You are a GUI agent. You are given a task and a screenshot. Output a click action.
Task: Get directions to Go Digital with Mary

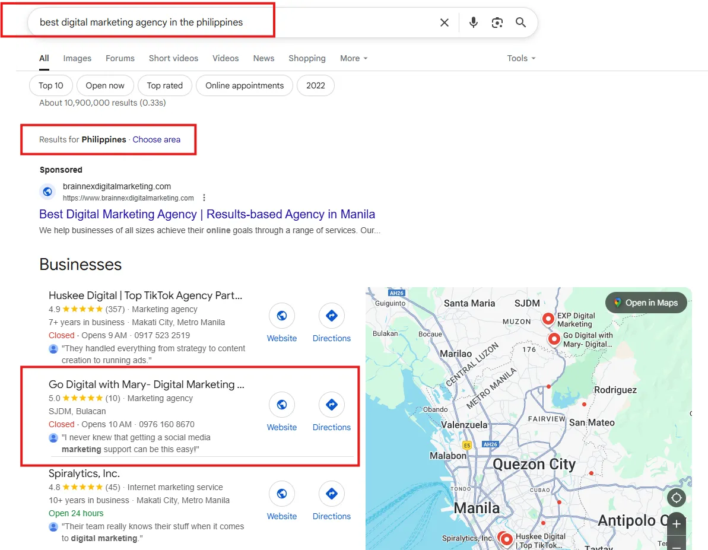[x=332, y=405]
